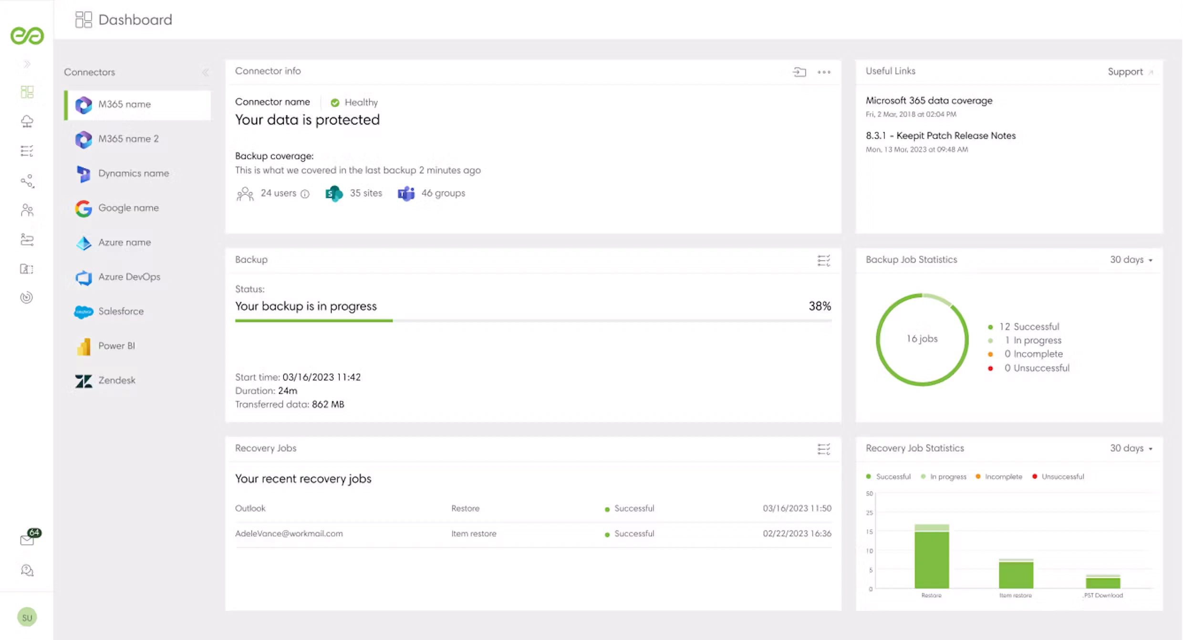Click the 1 In progress legend entry
Viewport: 1183px width, 640px height.
1025,340
